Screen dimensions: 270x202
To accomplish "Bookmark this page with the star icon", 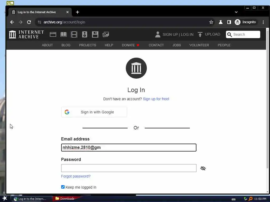I will click(x=211, y=22).
